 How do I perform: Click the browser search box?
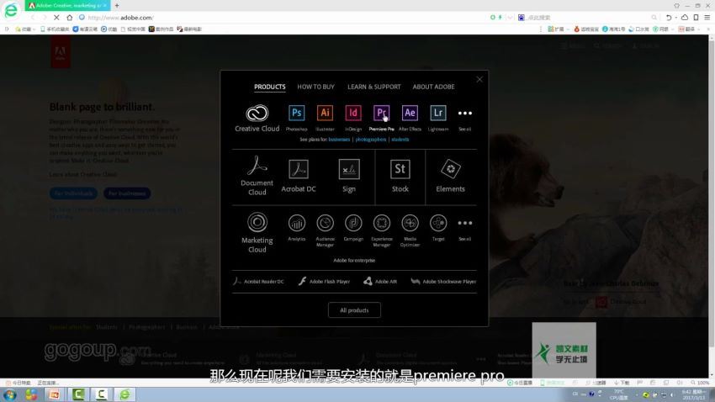click(588, 18)
